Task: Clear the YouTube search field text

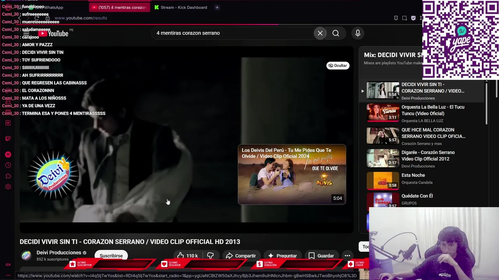Action: coord(320,33)
